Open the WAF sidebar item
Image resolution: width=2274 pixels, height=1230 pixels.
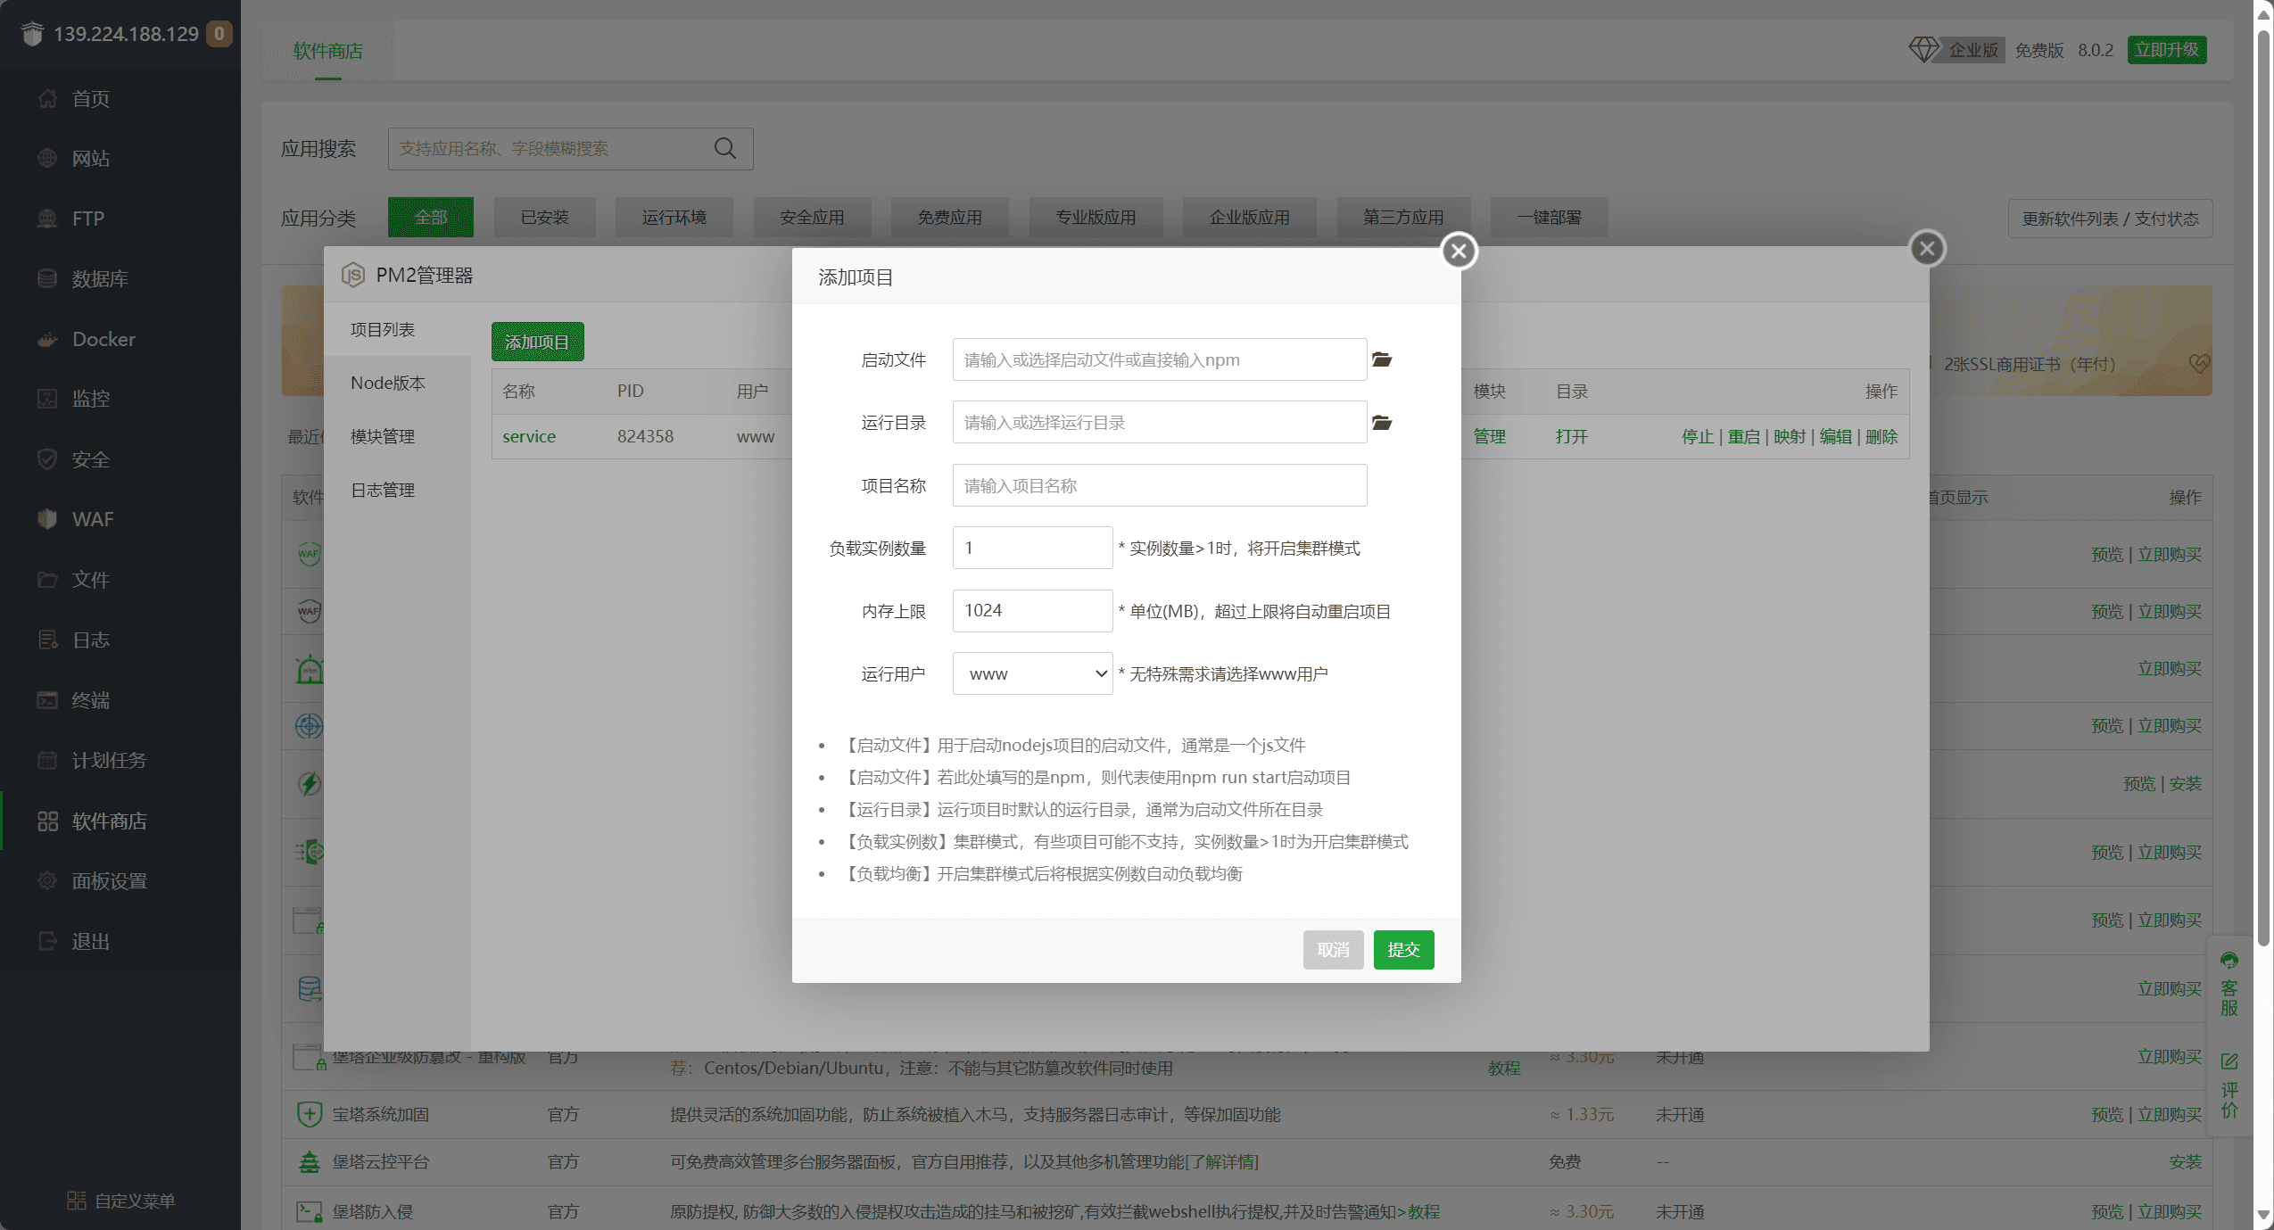[92, 519]
